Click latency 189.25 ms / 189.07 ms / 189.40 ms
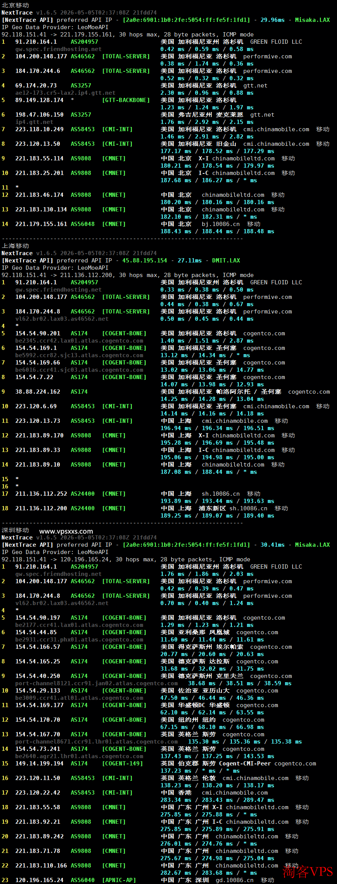 (x=217, y=516)
